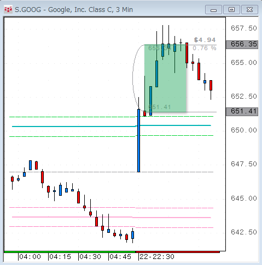262x265 pixels.
Task: Click the 04:00 time axis label
Action: click(30, 257)
